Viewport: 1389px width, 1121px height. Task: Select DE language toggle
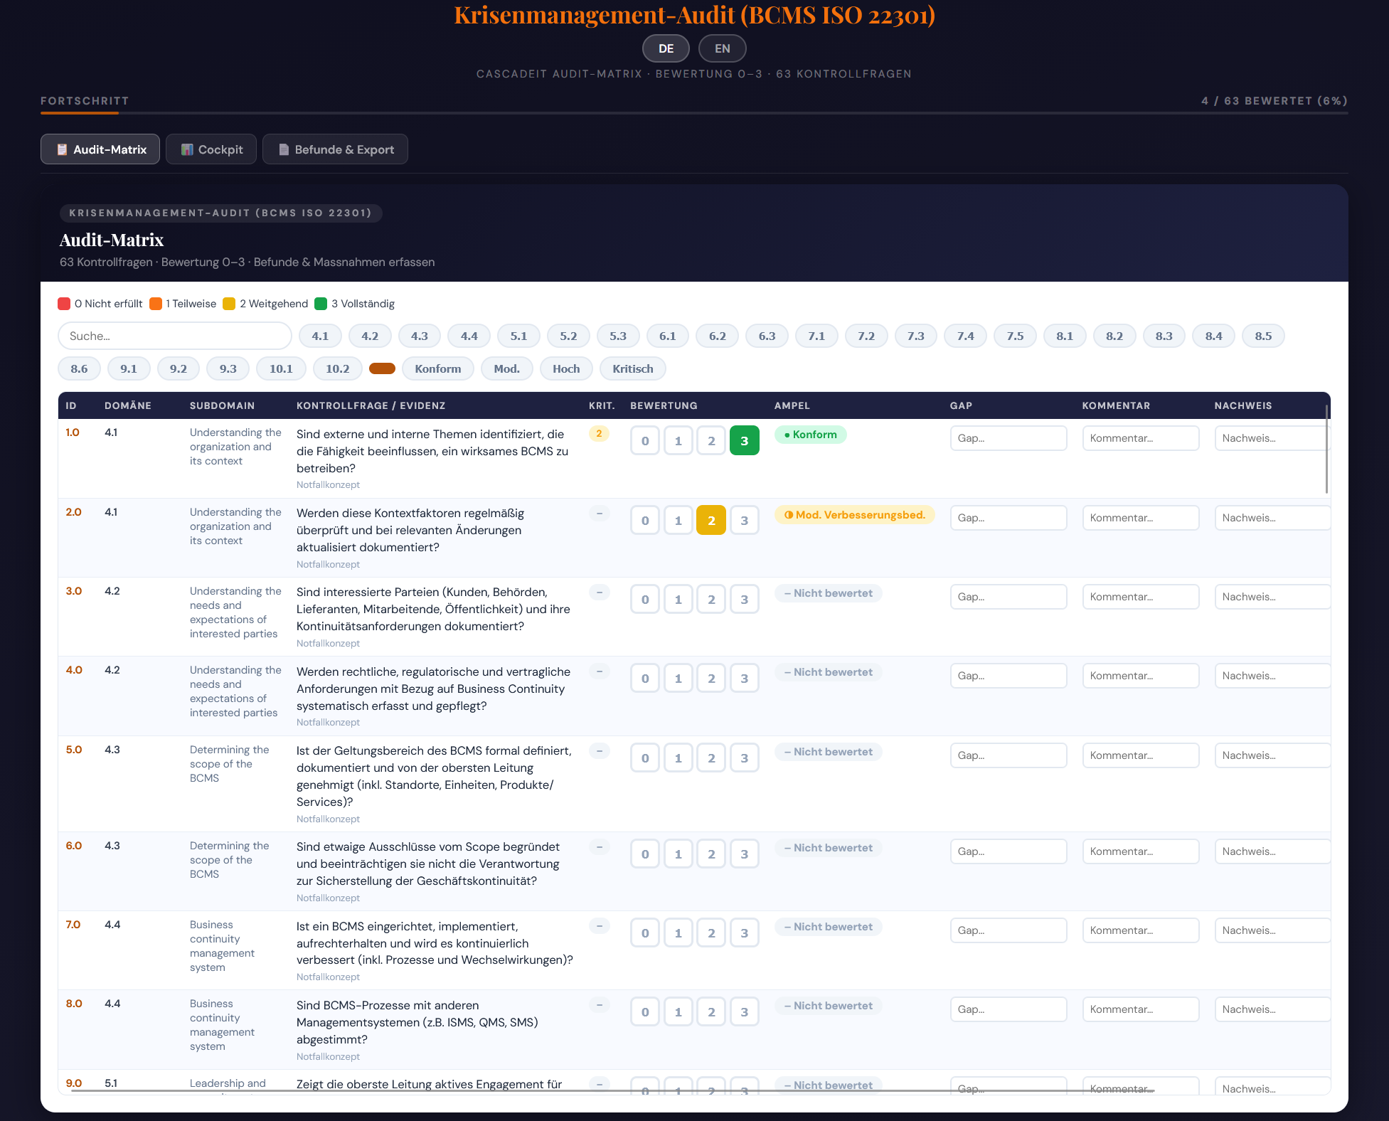pos(666,48)
